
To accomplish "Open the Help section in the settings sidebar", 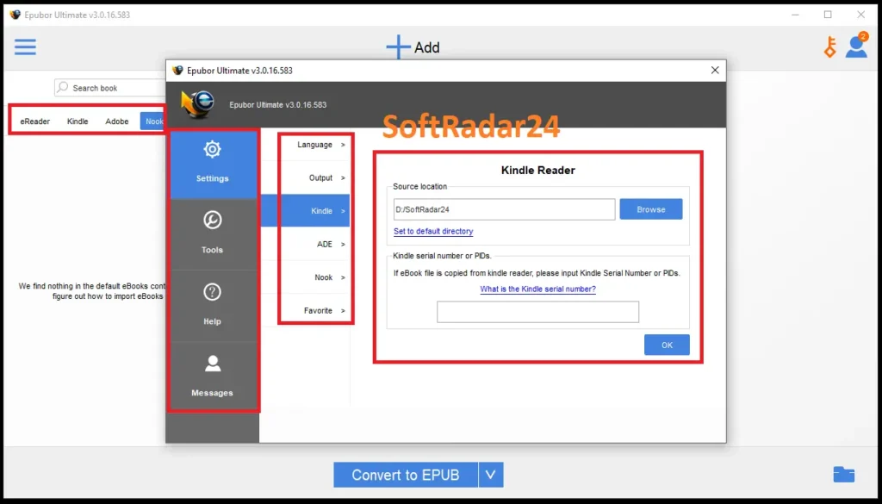I will tap(212, 305).
